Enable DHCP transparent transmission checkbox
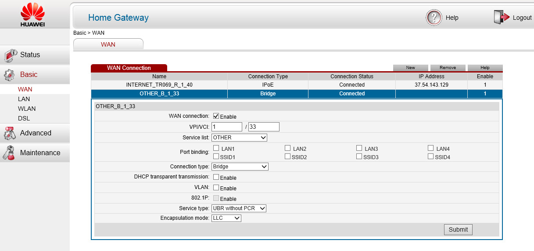The height and width of the screenshot is (251, 534). coord(216,177)
